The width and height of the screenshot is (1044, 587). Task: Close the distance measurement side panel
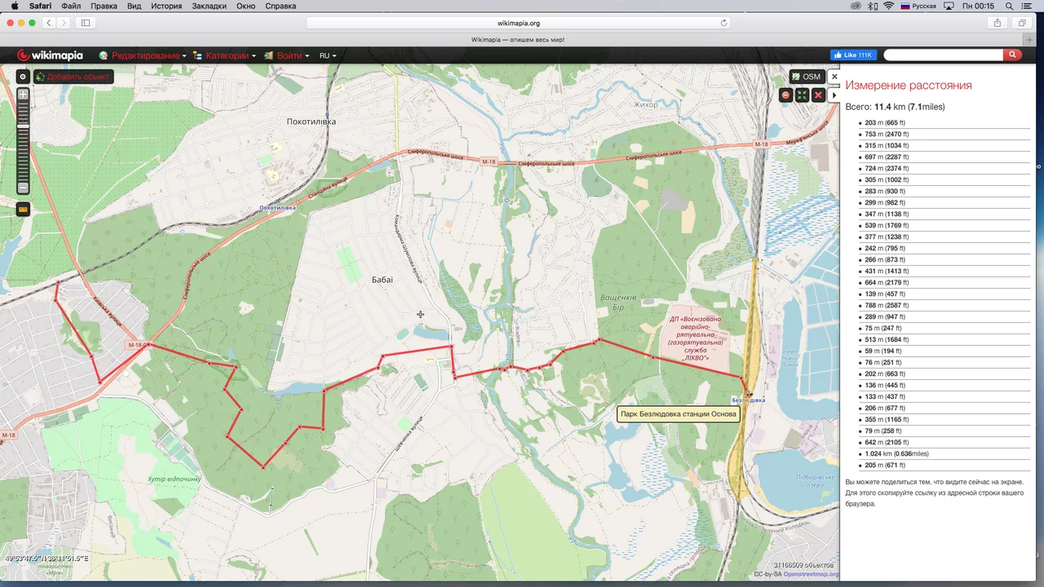click(834, 77)
